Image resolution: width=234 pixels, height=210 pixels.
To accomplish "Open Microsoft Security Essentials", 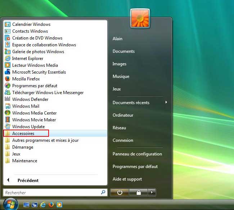I will tap(39, 72).
